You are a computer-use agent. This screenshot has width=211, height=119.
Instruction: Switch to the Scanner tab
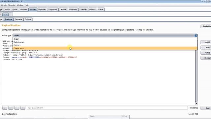point(23,10)
